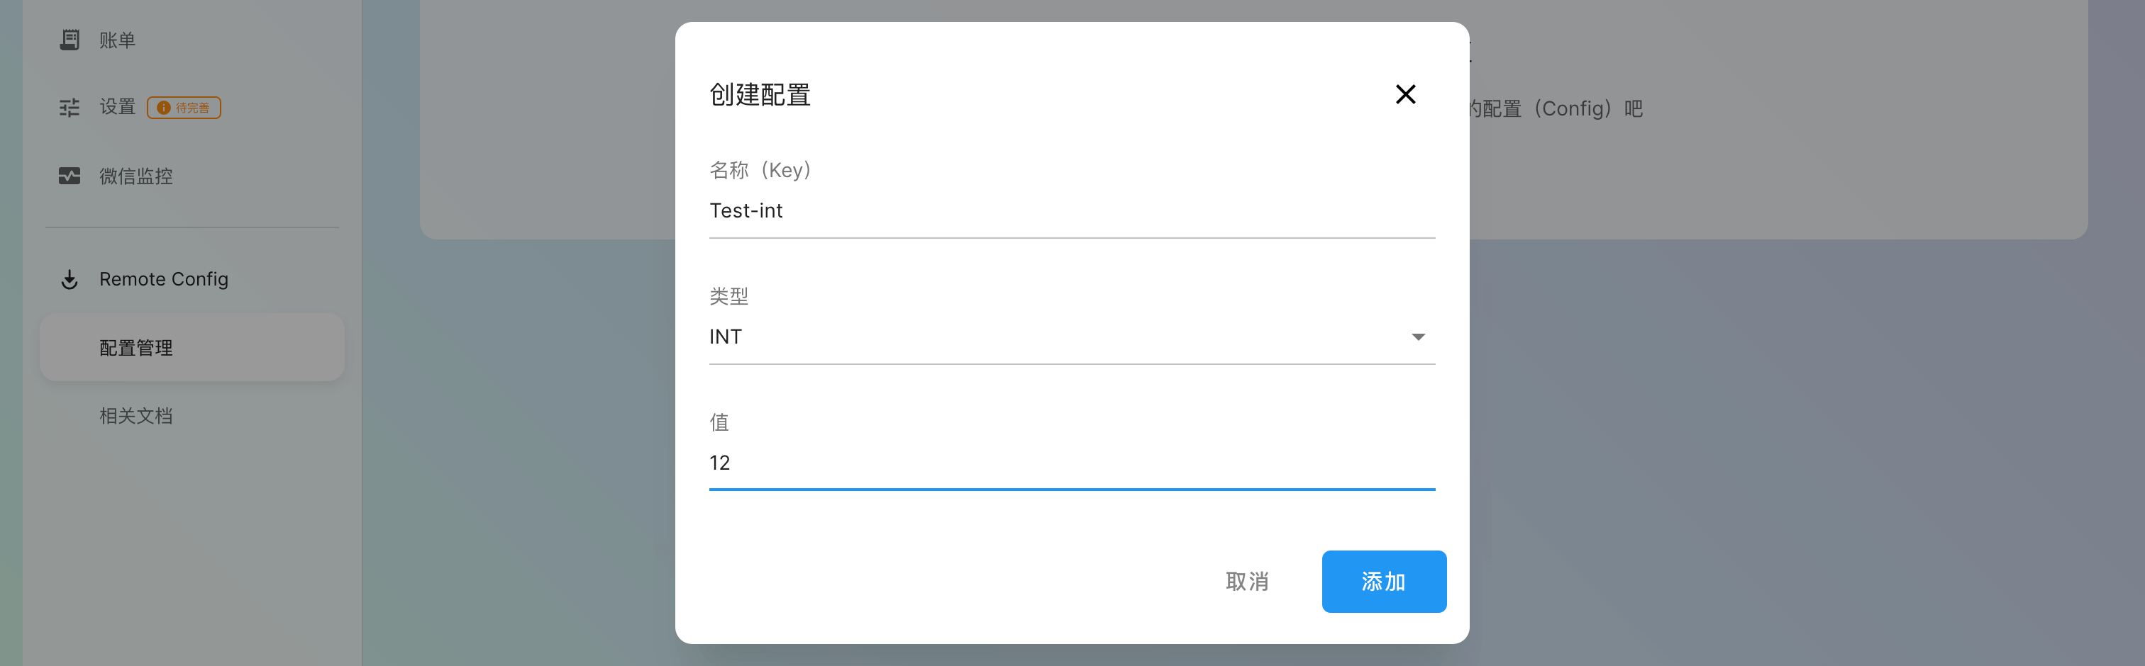Viewport: 2145px width, 666px height.
Task: Click the 微信监控 monitor icon
Action: pos(70,176)
